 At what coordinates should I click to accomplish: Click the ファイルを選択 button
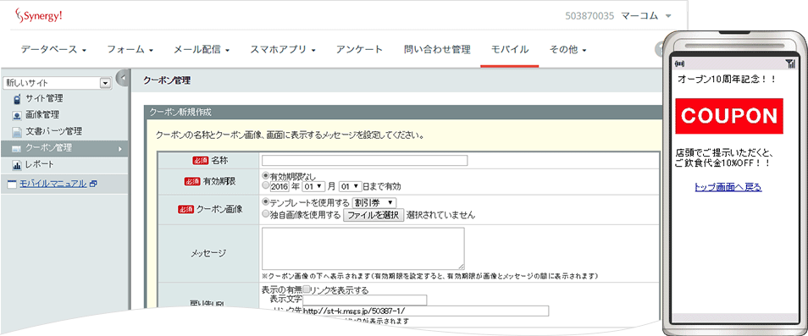374,215
